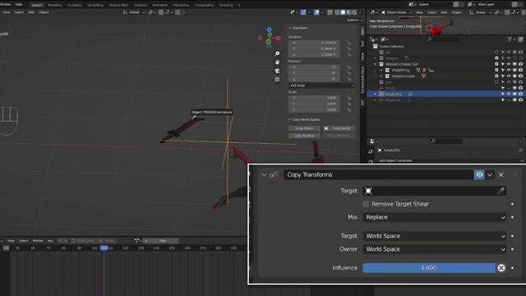The image size is (526, 296).
Task: Open the viewport Object menu
Action: (44, 12)
